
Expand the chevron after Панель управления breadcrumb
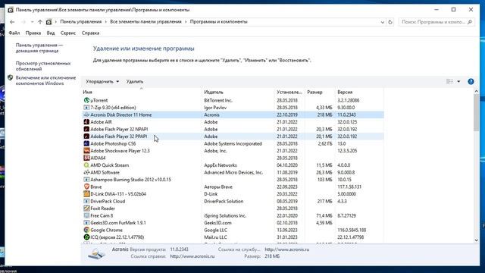point(106,22)
